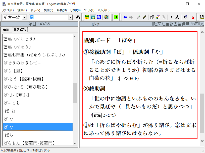Click the content pane scroll up arrow
The image size is (205, 153).
[x=202, y=32]
